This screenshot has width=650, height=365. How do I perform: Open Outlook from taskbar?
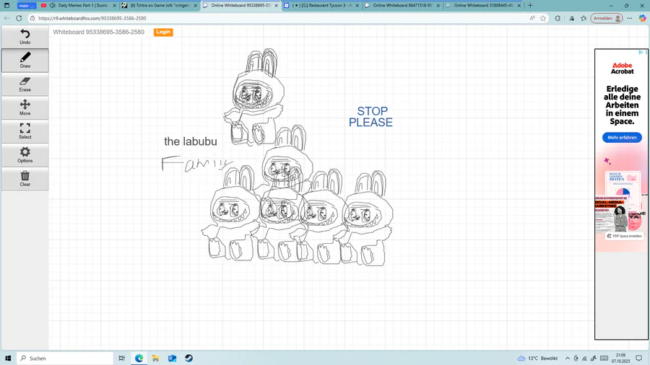point(172,359)
